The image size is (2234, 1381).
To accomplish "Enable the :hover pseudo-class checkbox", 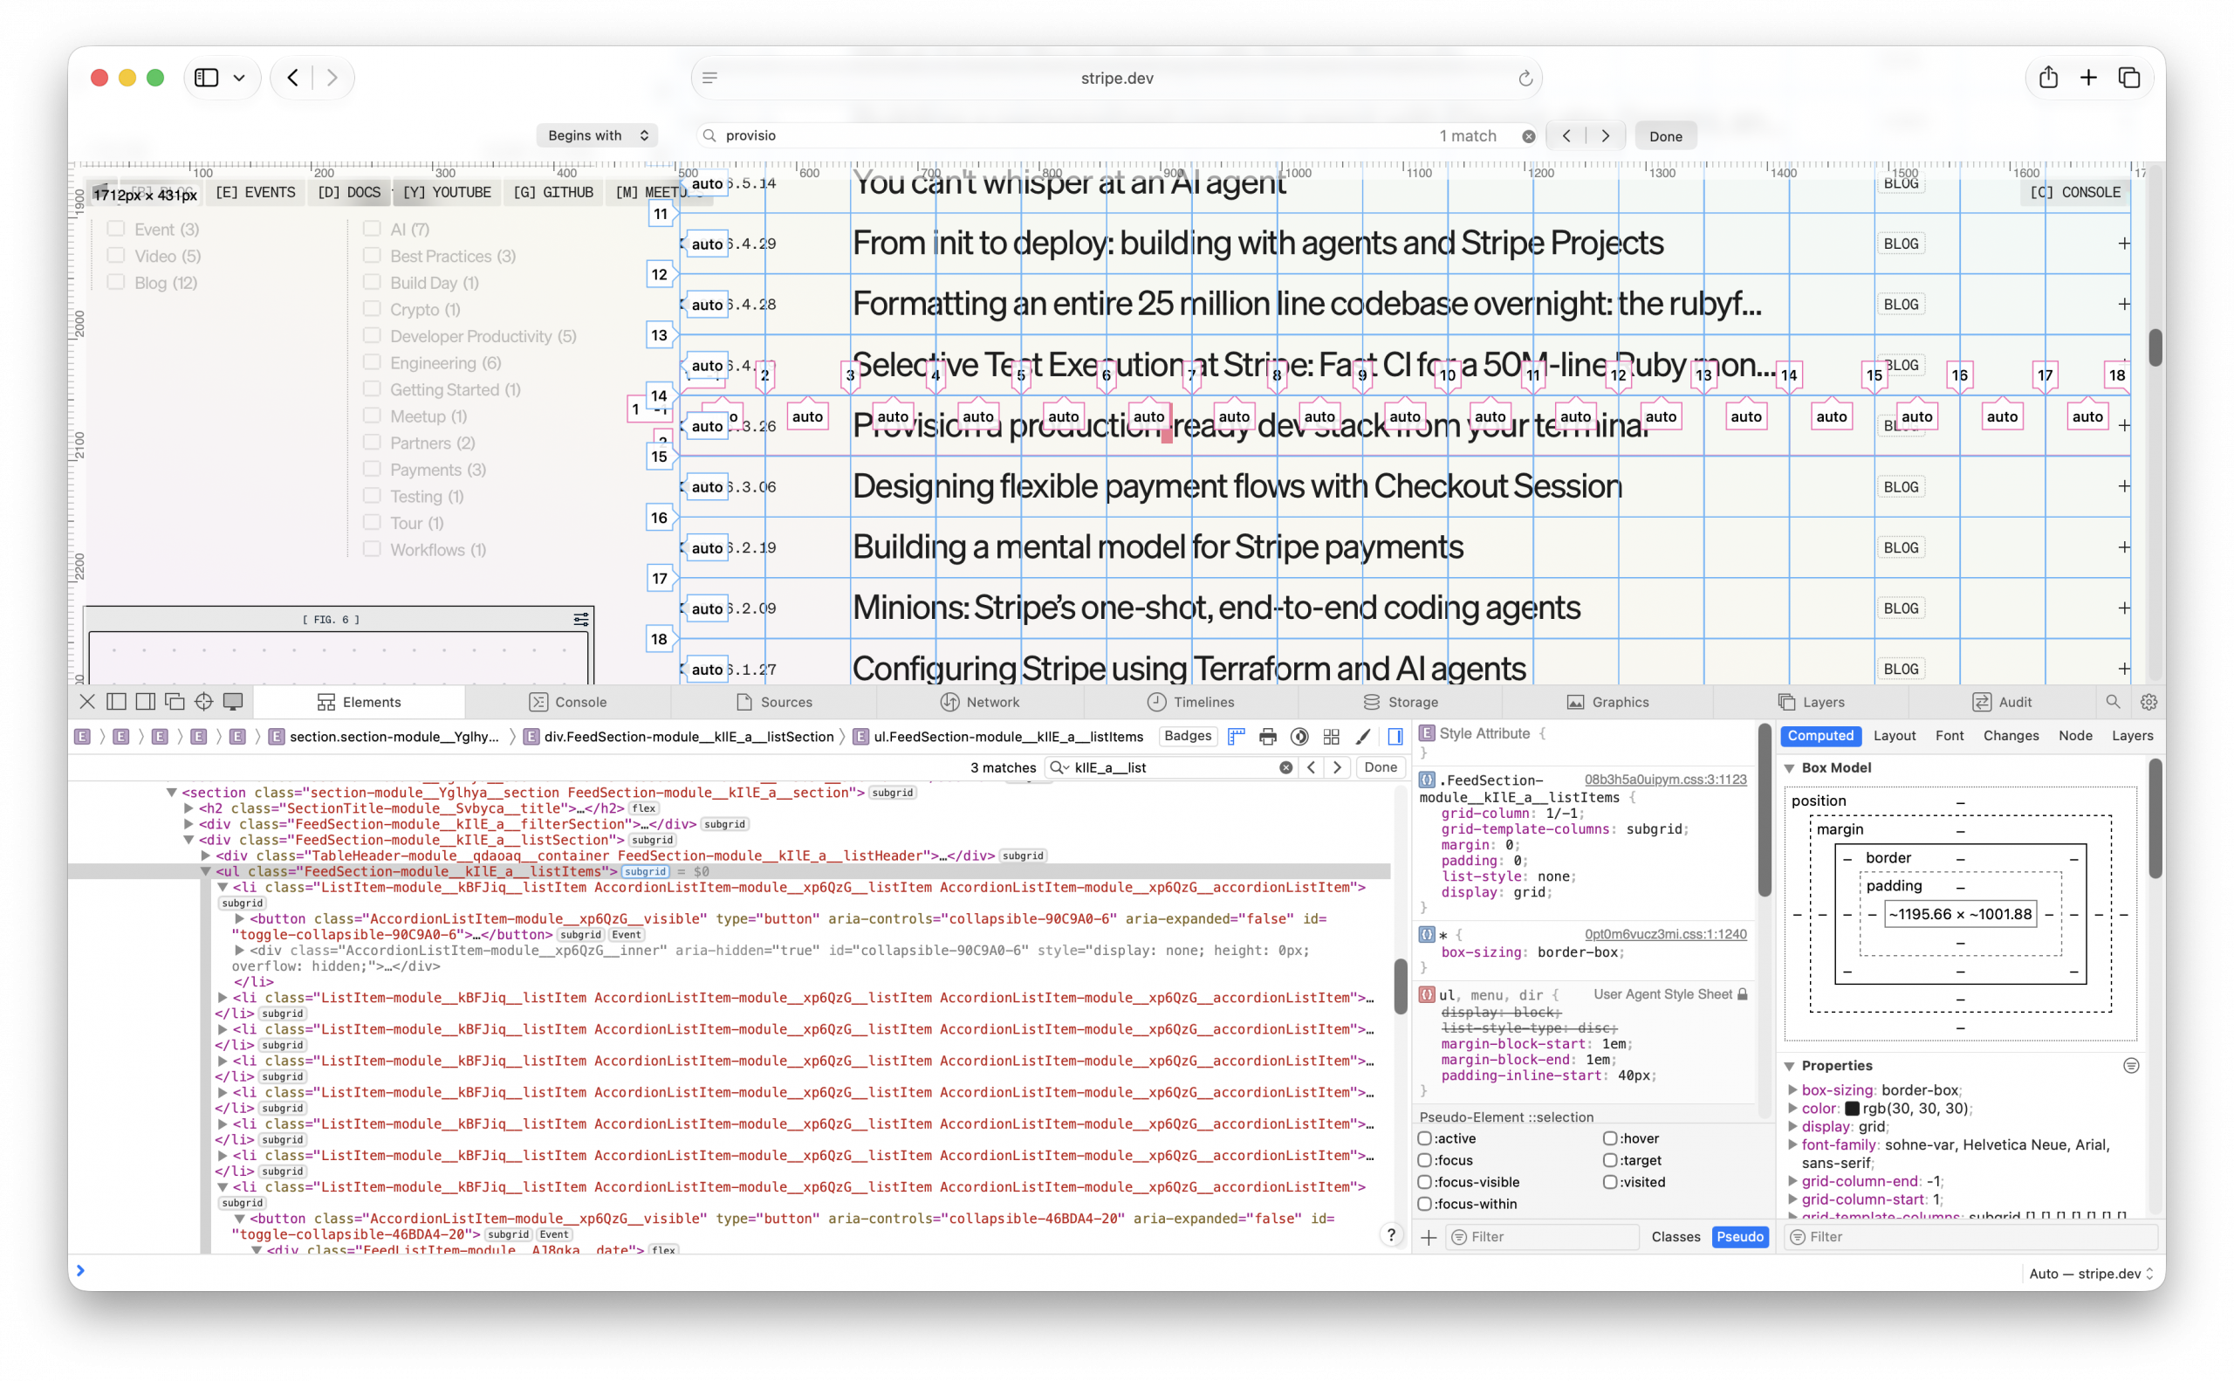I will (x=1610, y=1138).
